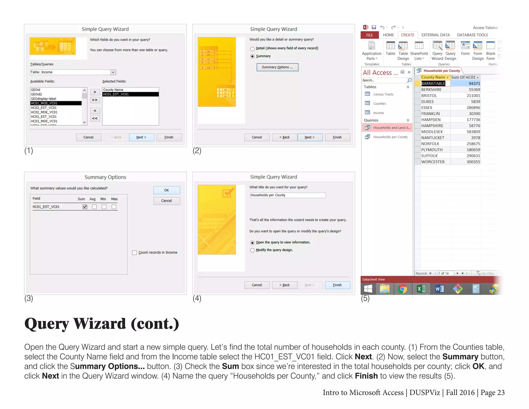The width and height of the screenshot is (529, 409).
Task: Open the All Access Objects dropdown menu
Action: tap(402, 72)
